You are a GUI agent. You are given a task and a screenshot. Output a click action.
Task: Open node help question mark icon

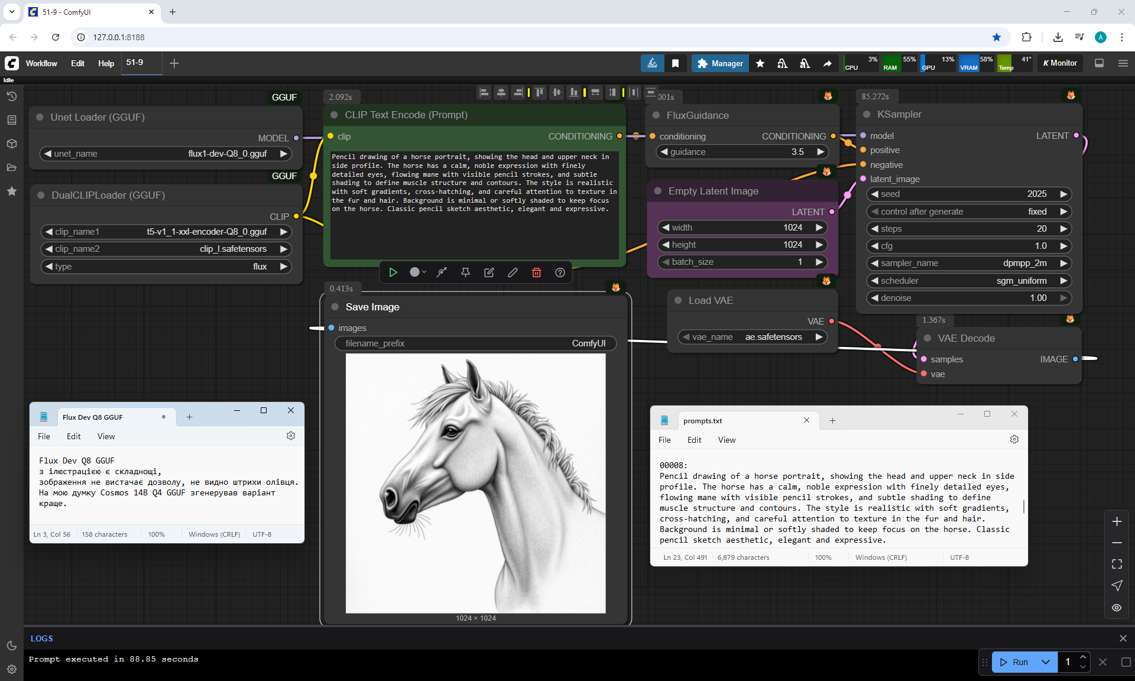pos(560,273)
